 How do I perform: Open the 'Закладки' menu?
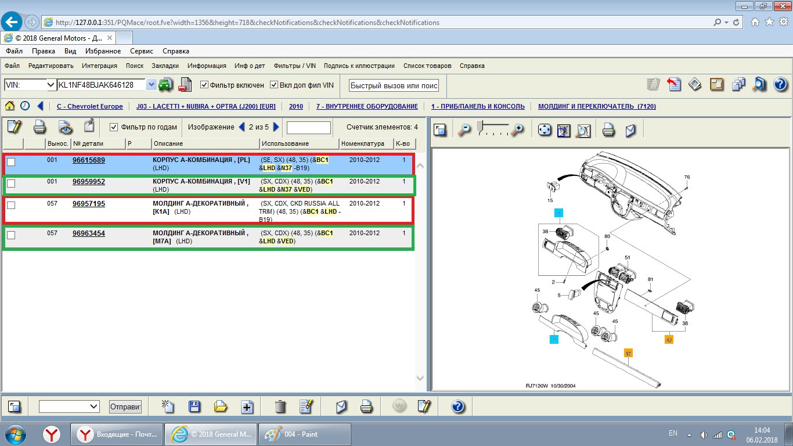point(165,66)
